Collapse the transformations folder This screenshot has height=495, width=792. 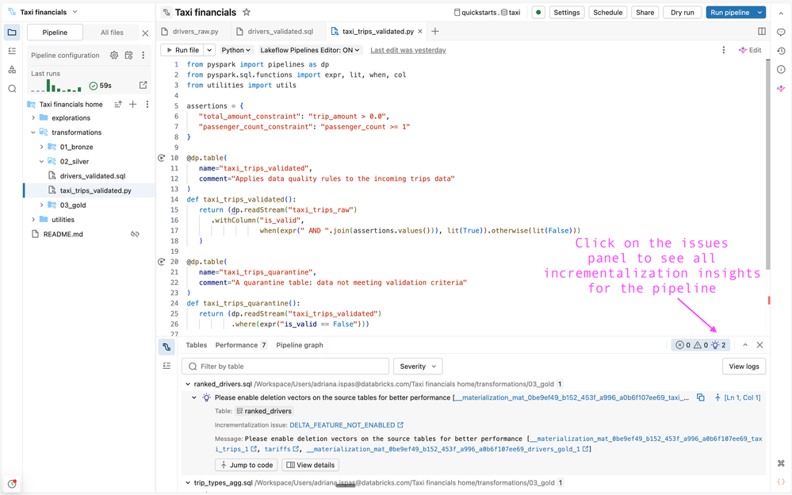coord(33,132)
